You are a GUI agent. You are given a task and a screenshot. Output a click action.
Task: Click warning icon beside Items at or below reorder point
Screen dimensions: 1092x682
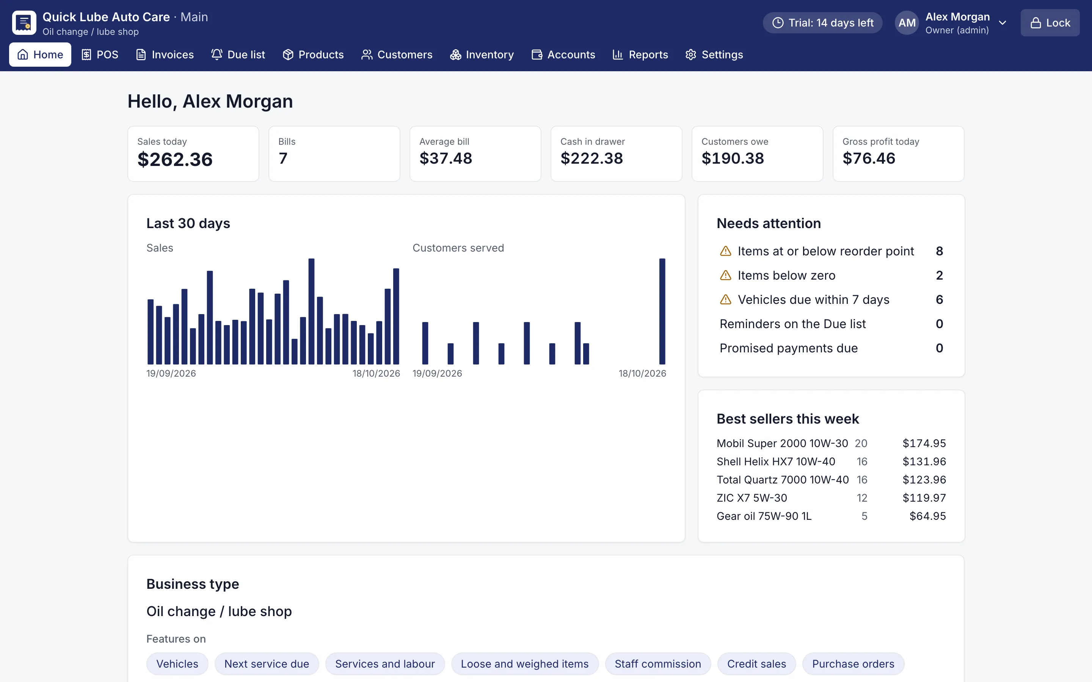pyautogui.click(x=726, y=251)
